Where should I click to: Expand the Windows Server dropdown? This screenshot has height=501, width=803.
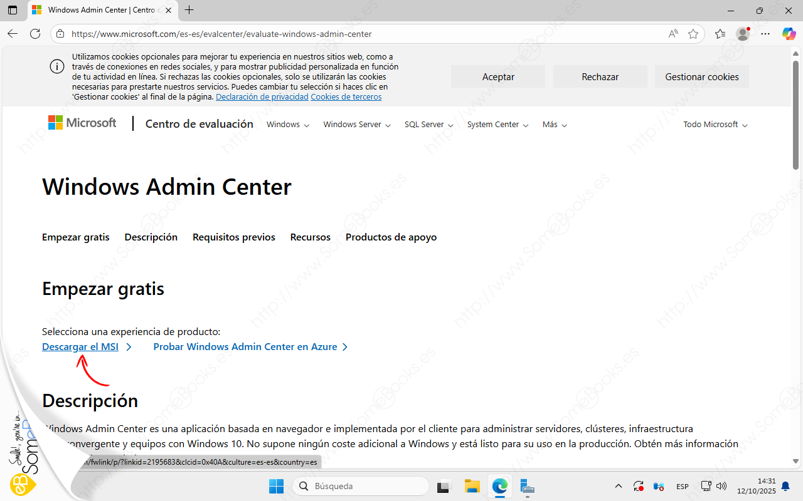(357, 125)
